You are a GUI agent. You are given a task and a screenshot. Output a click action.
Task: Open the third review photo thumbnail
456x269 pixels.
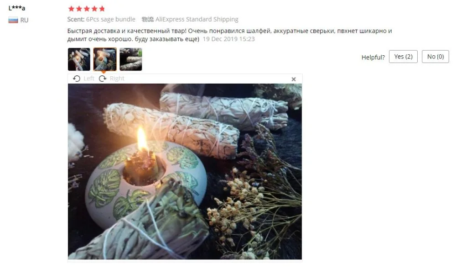tap(131, 59)
